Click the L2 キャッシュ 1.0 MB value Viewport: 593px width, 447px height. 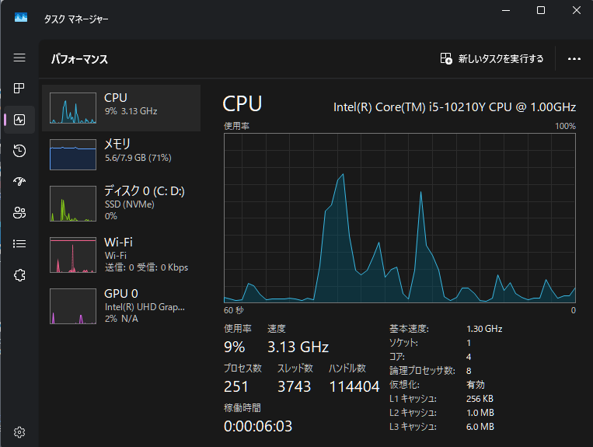click(480, 413)
